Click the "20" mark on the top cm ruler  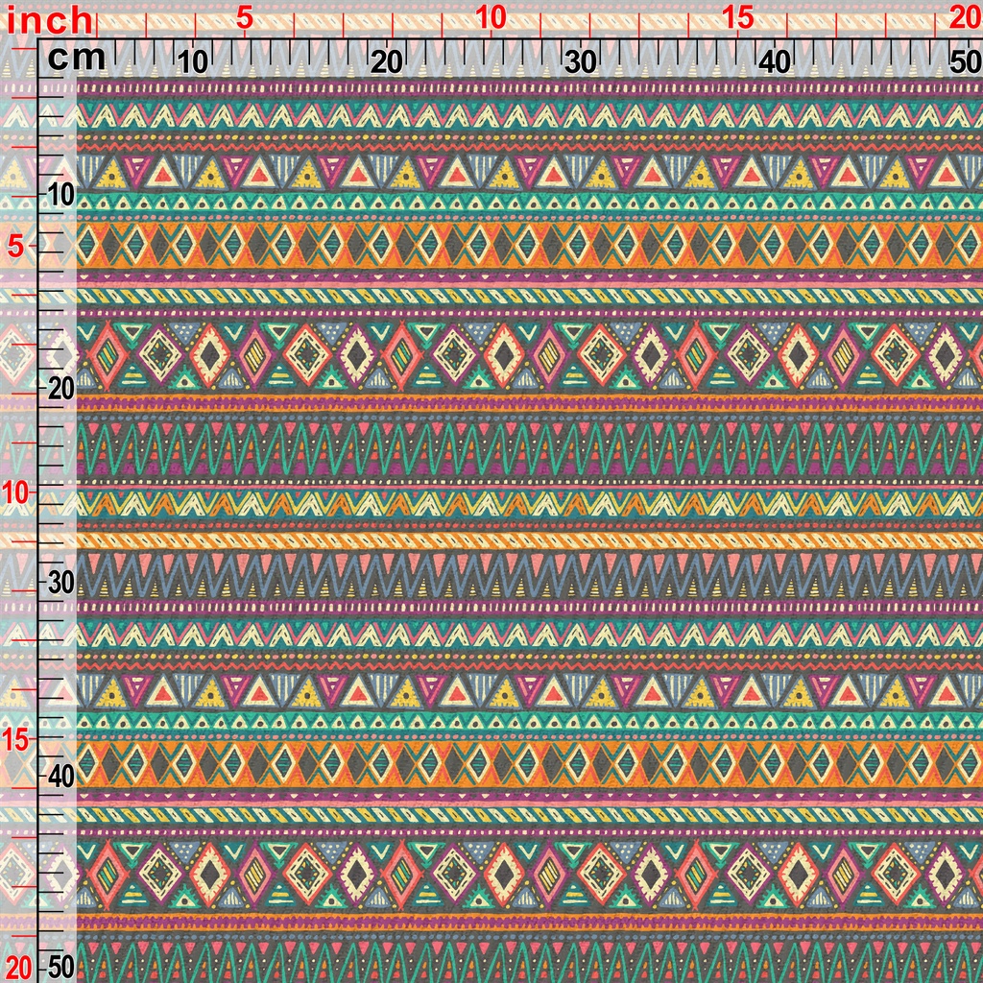(x=386, y=62)
